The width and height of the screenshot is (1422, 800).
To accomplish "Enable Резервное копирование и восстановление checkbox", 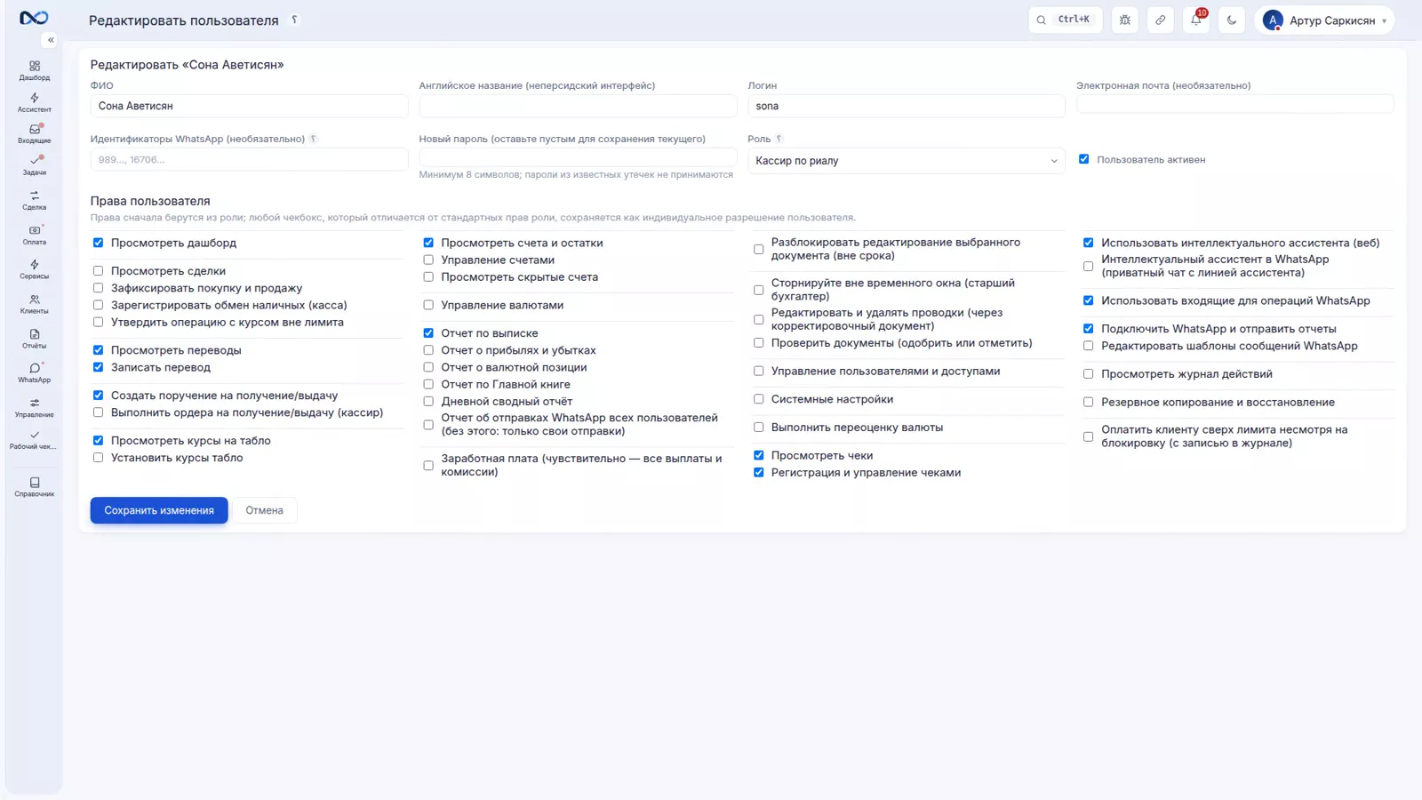I will (1088, 402).
